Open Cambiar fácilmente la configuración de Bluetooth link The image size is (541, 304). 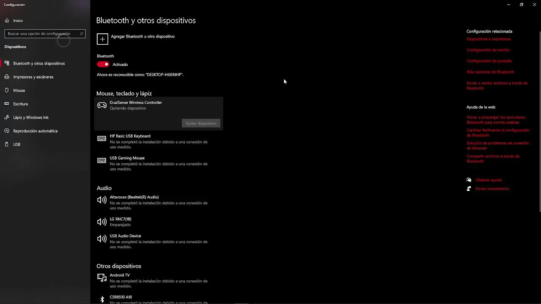(x=498, y=133)
